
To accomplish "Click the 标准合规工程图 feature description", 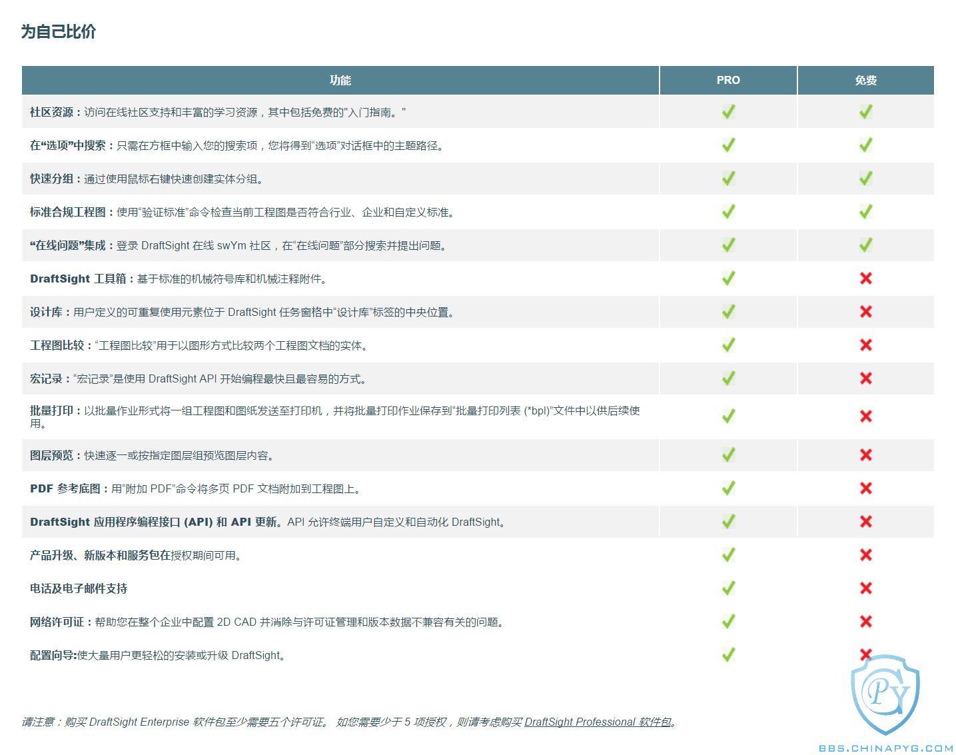I will click(244, 212).
